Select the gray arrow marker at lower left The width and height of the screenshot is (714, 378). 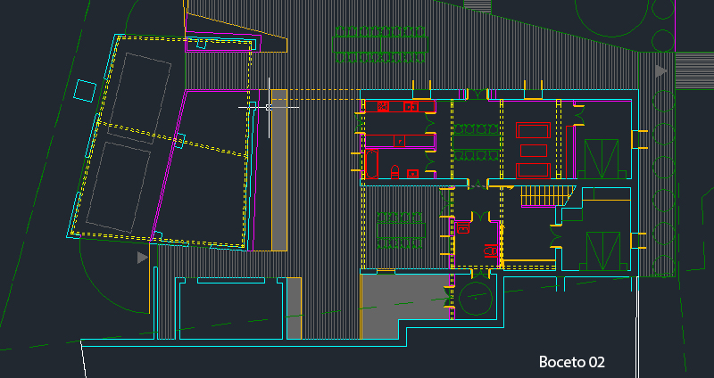(x=142, y=258)
